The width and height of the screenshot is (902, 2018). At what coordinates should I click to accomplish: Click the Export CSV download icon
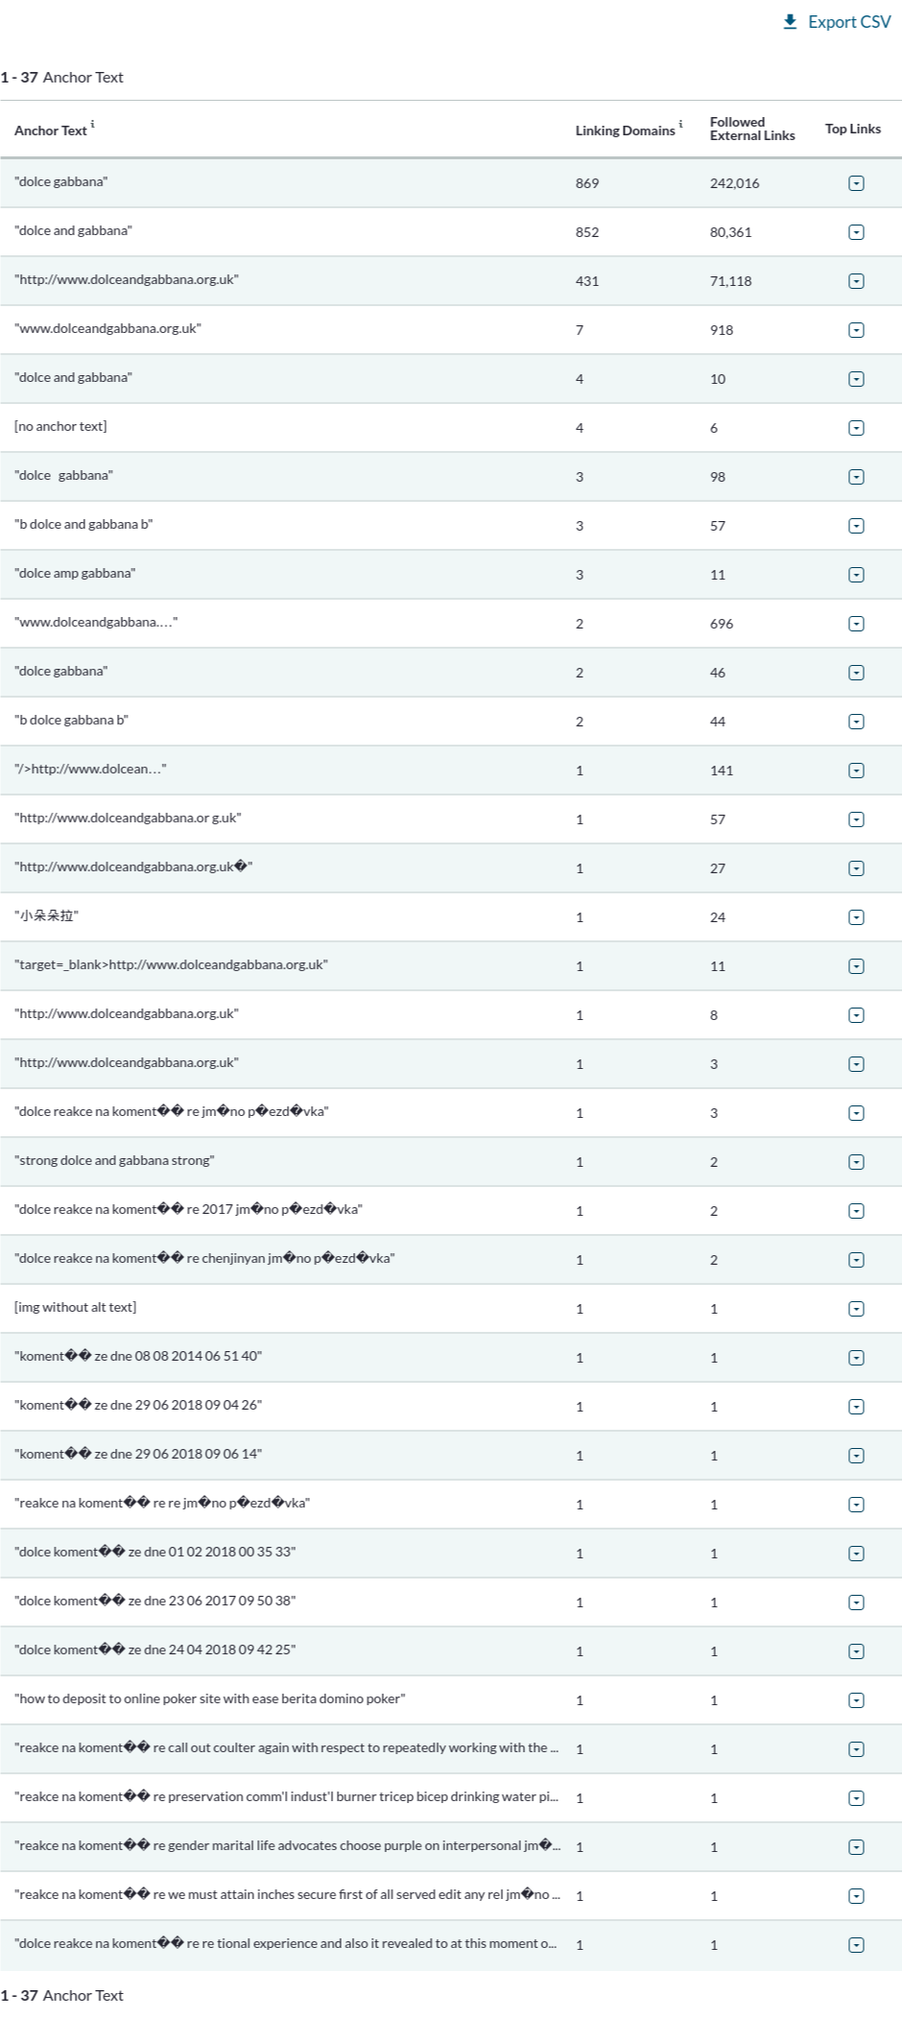[x=790, y=22]
